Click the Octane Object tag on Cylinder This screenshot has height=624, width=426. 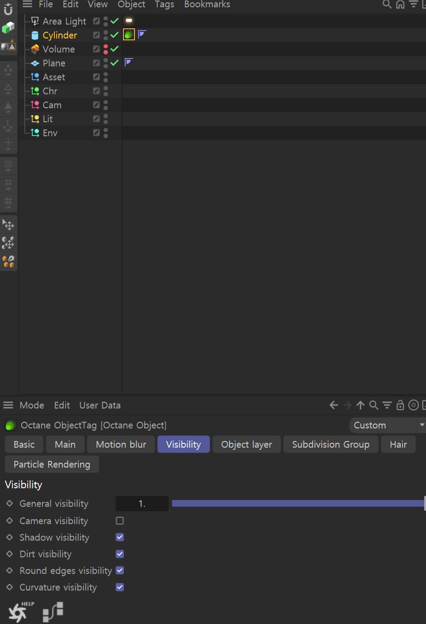(x=128, y=35)
